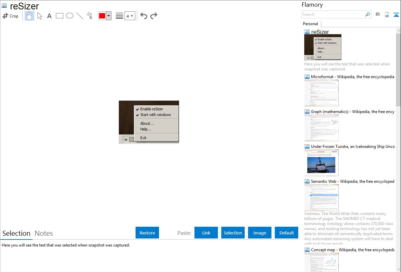The width and height of the screenshot is (401, 272).
Task: Click the Paste Selection button
Action: pyautogui.click(x=233, y=233)
